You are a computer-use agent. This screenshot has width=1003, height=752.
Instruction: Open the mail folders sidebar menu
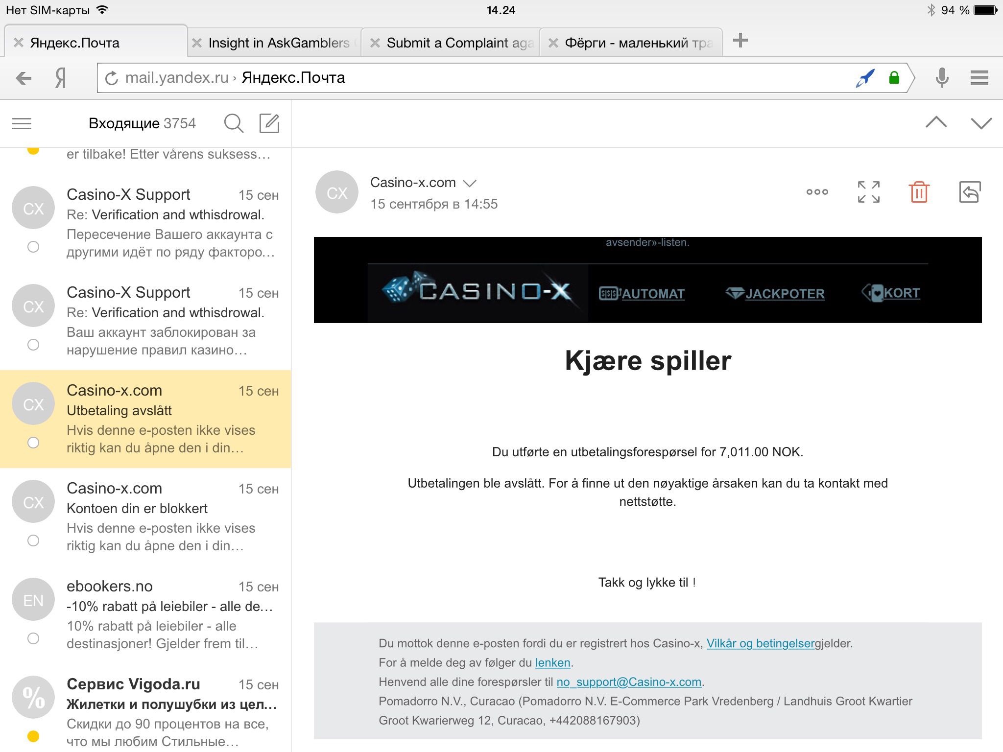click(x=22, y=123)
